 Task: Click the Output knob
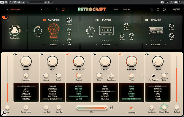177,108
